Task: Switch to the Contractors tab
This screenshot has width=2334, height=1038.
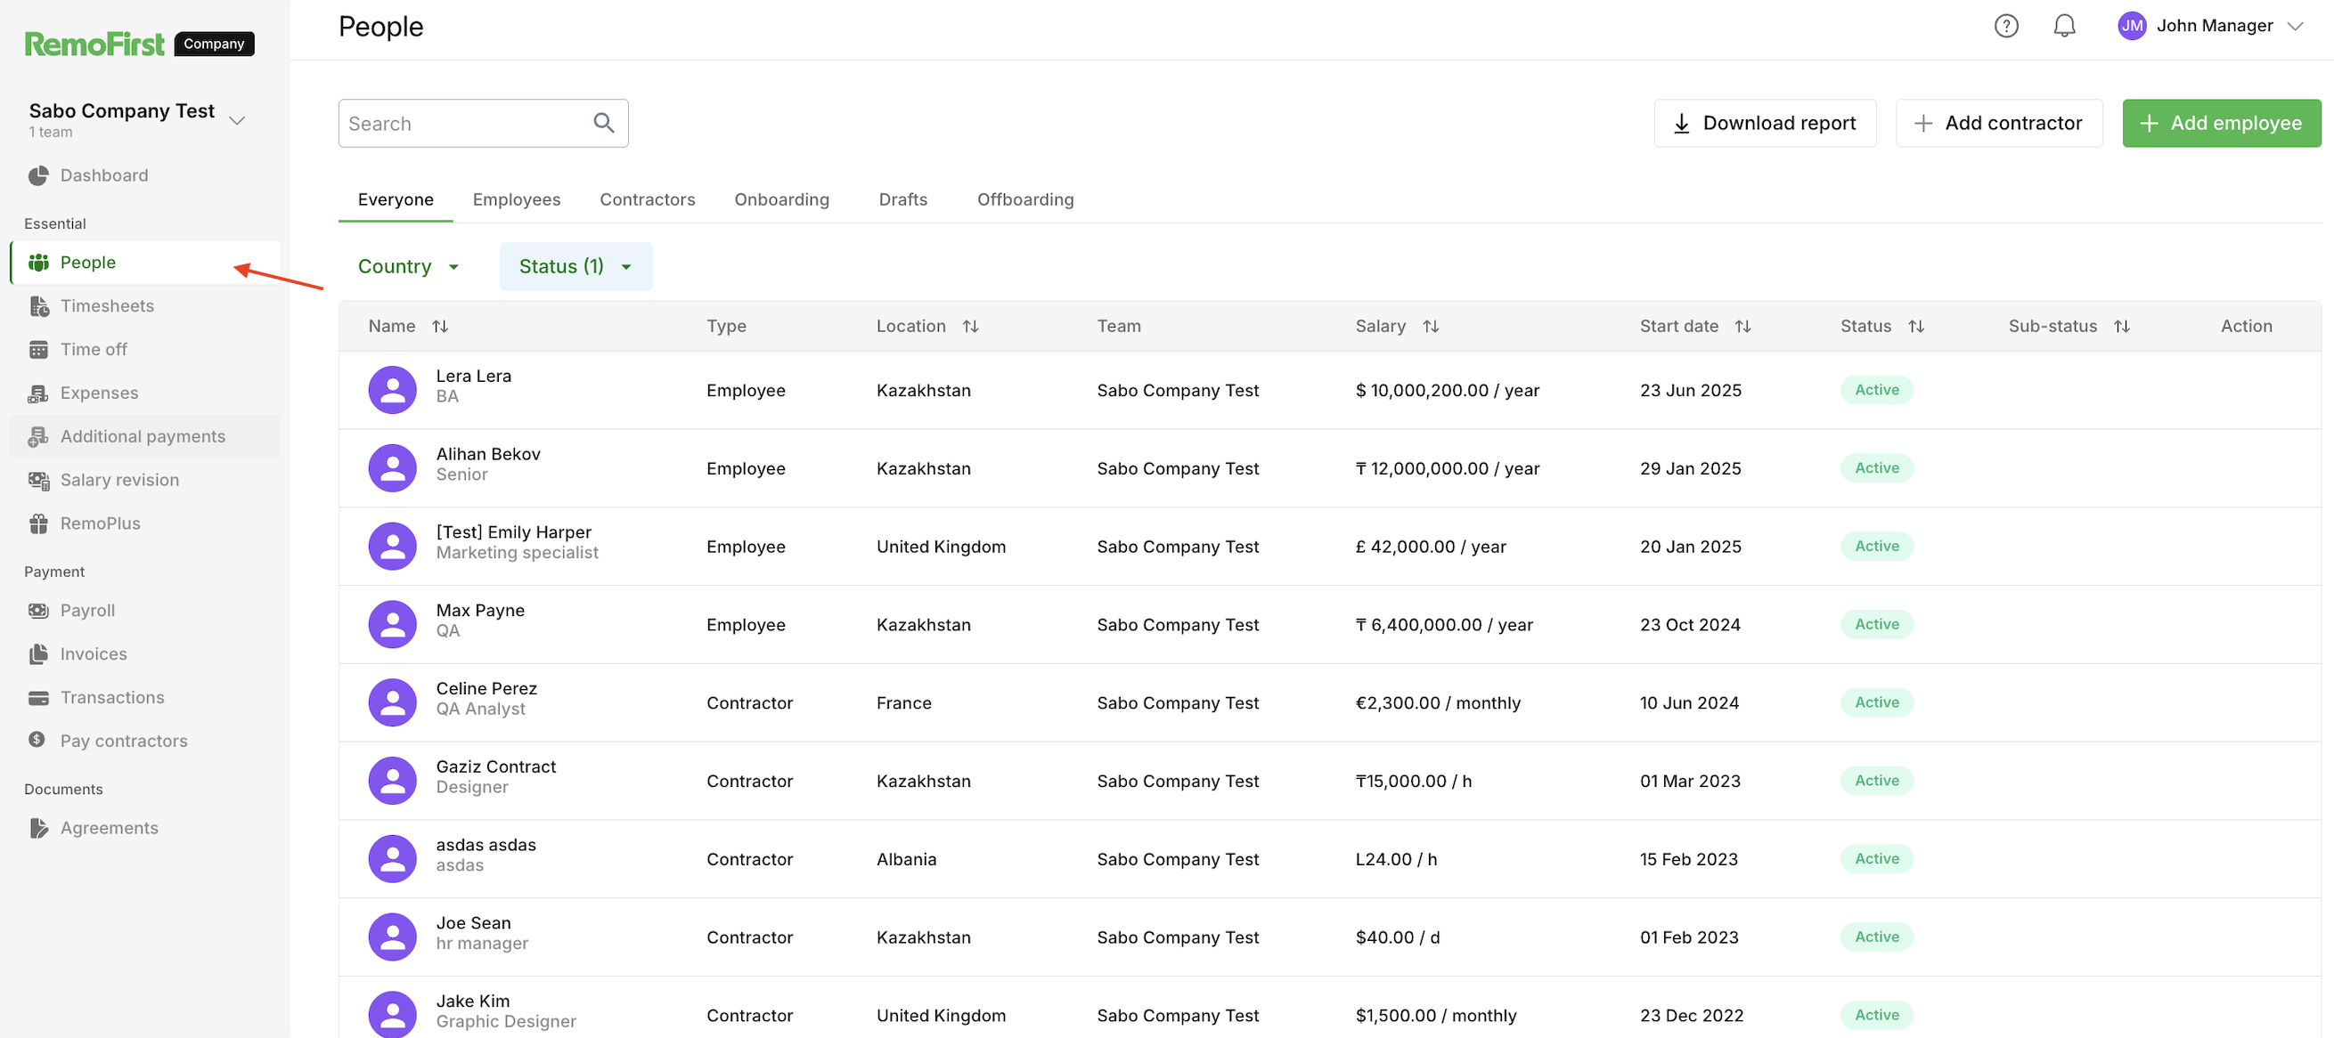Action: pos(647,199)
